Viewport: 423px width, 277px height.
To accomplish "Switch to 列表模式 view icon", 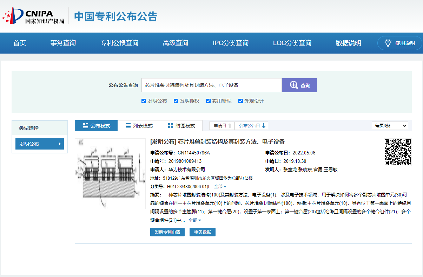I will click(127, 125).
